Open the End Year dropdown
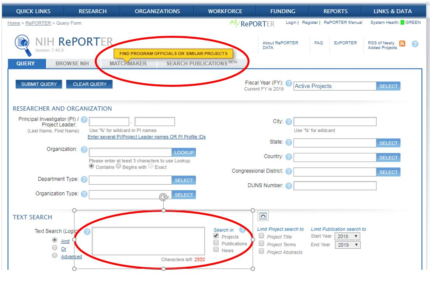This screenshot has width=430, height=281. [x=347, y=245]
